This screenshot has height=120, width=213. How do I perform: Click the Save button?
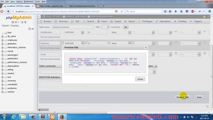(x=199, y=97)
